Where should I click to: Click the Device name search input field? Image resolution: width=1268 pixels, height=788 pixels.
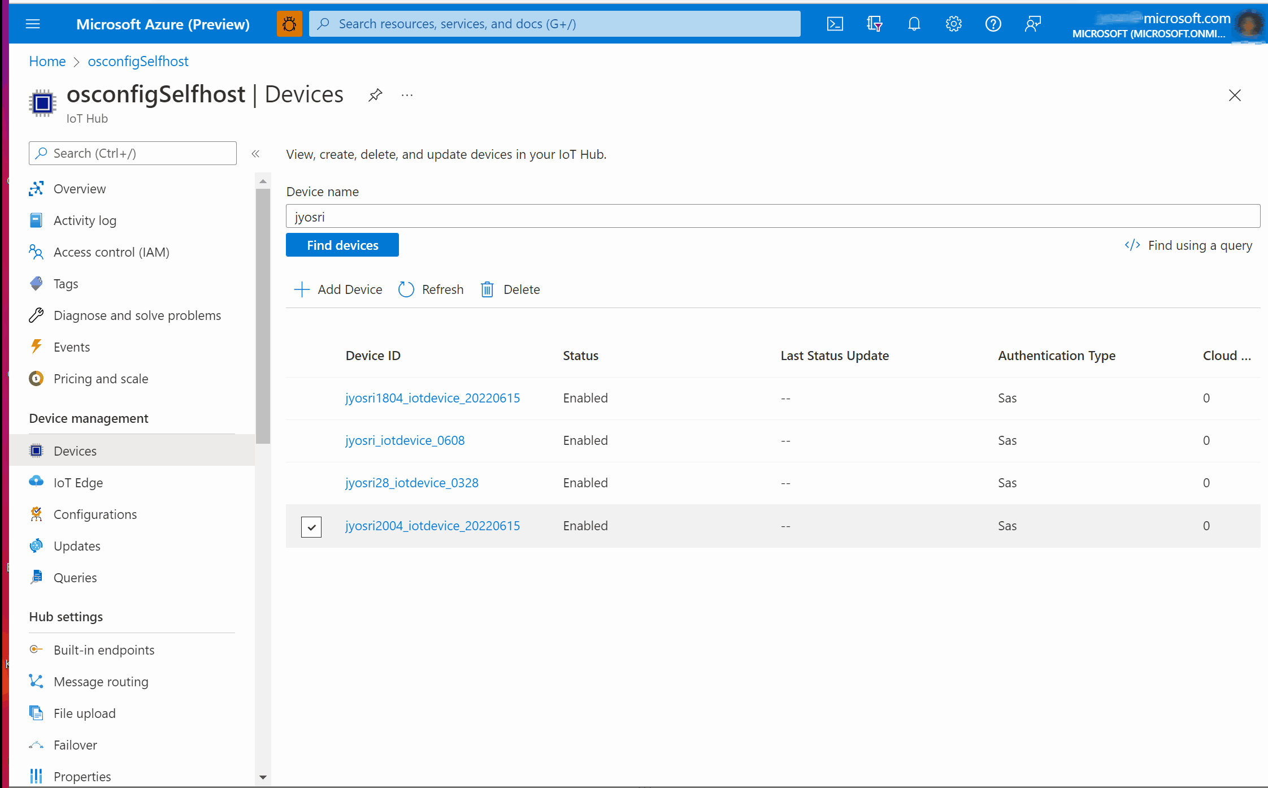(x=774, y=216)
